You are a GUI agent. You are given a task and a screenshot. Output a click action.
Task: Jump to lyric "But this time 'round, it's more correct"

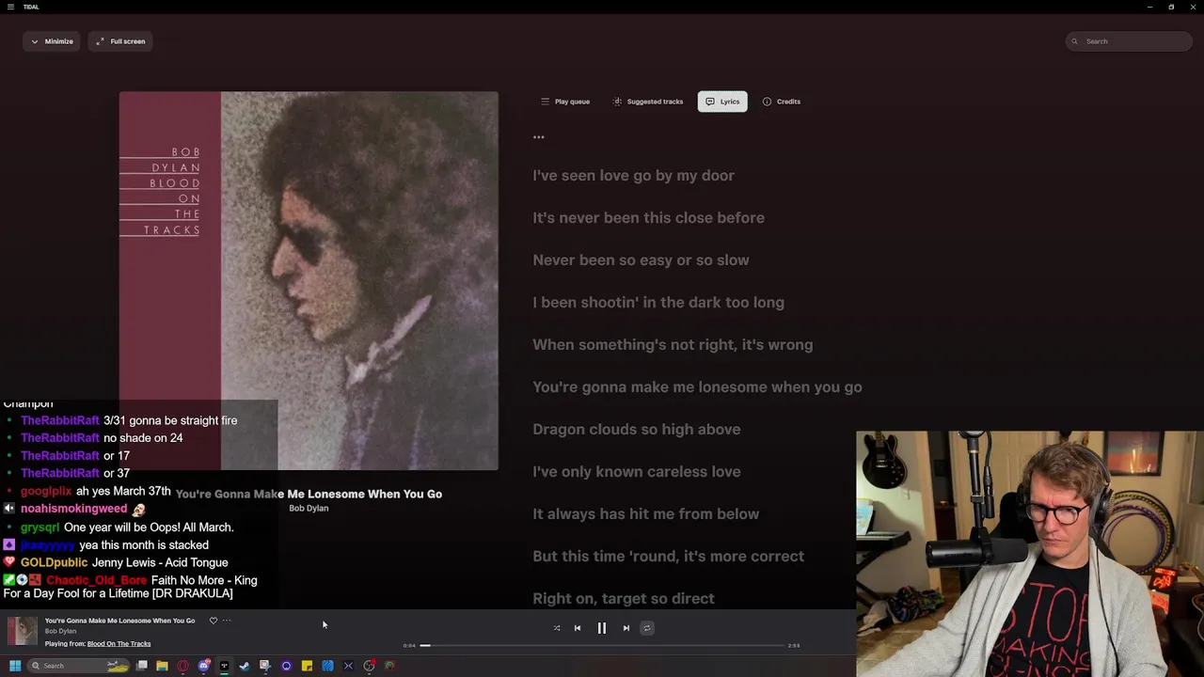coord(668,557)
